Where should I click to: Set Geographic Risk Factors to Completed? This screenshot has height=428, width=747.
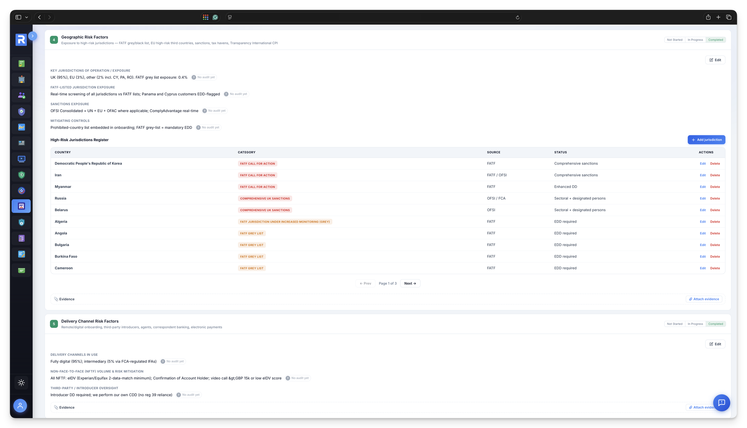pyautogui.click(x=715, y=40)
